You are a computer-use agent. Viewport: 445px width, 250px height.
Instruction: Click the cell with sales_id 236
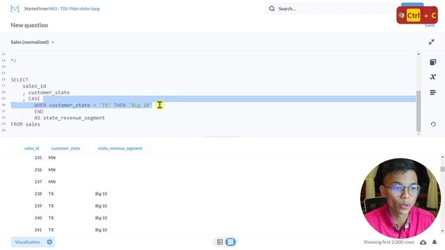[x=38, y=169]
